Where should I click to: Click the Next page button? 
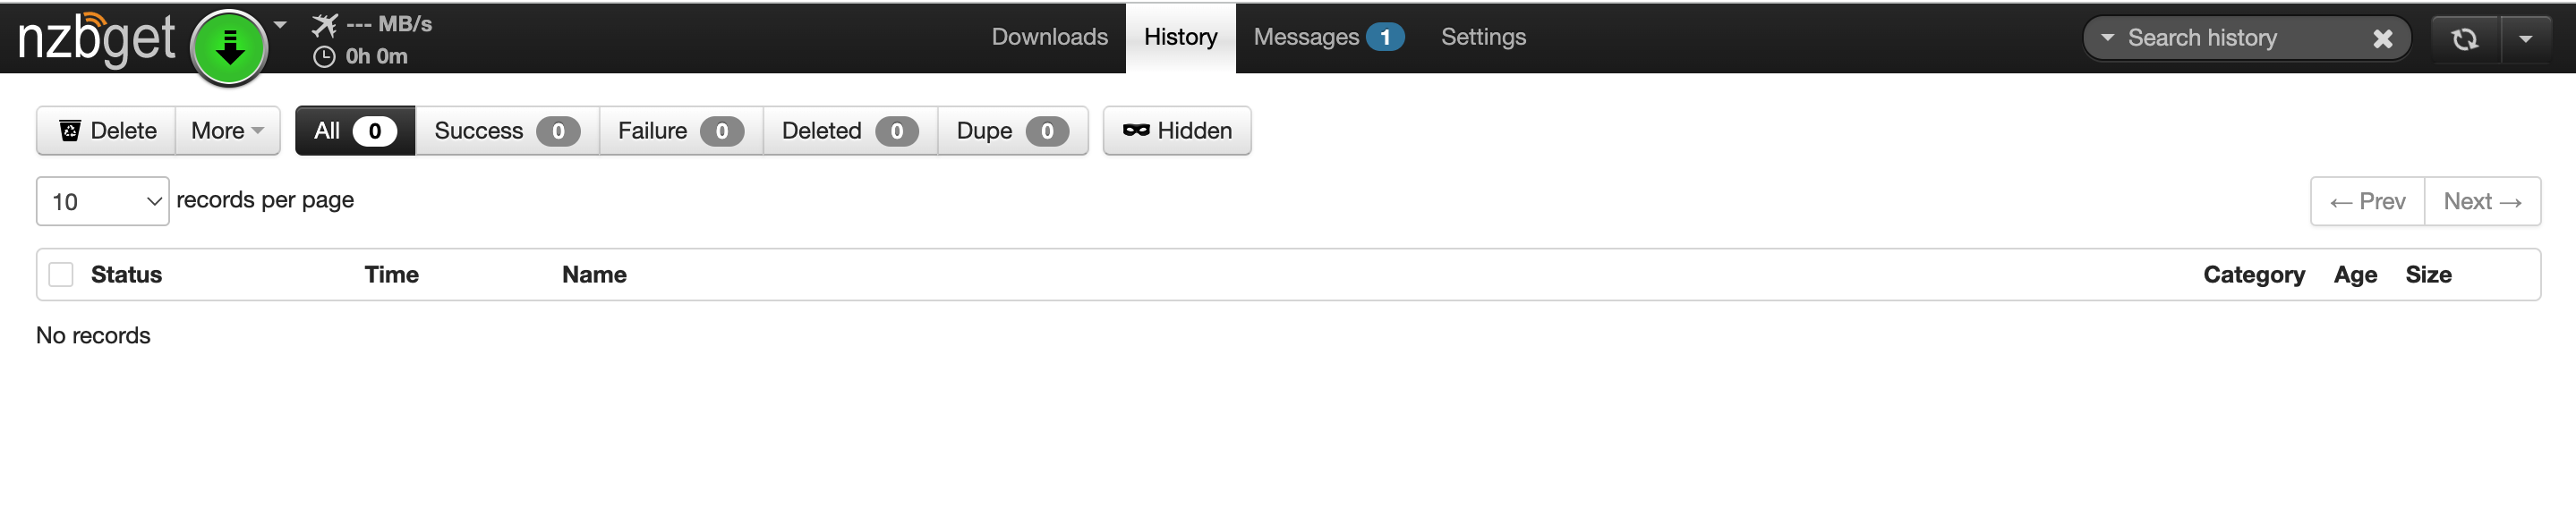click(x=2483, y=200)
